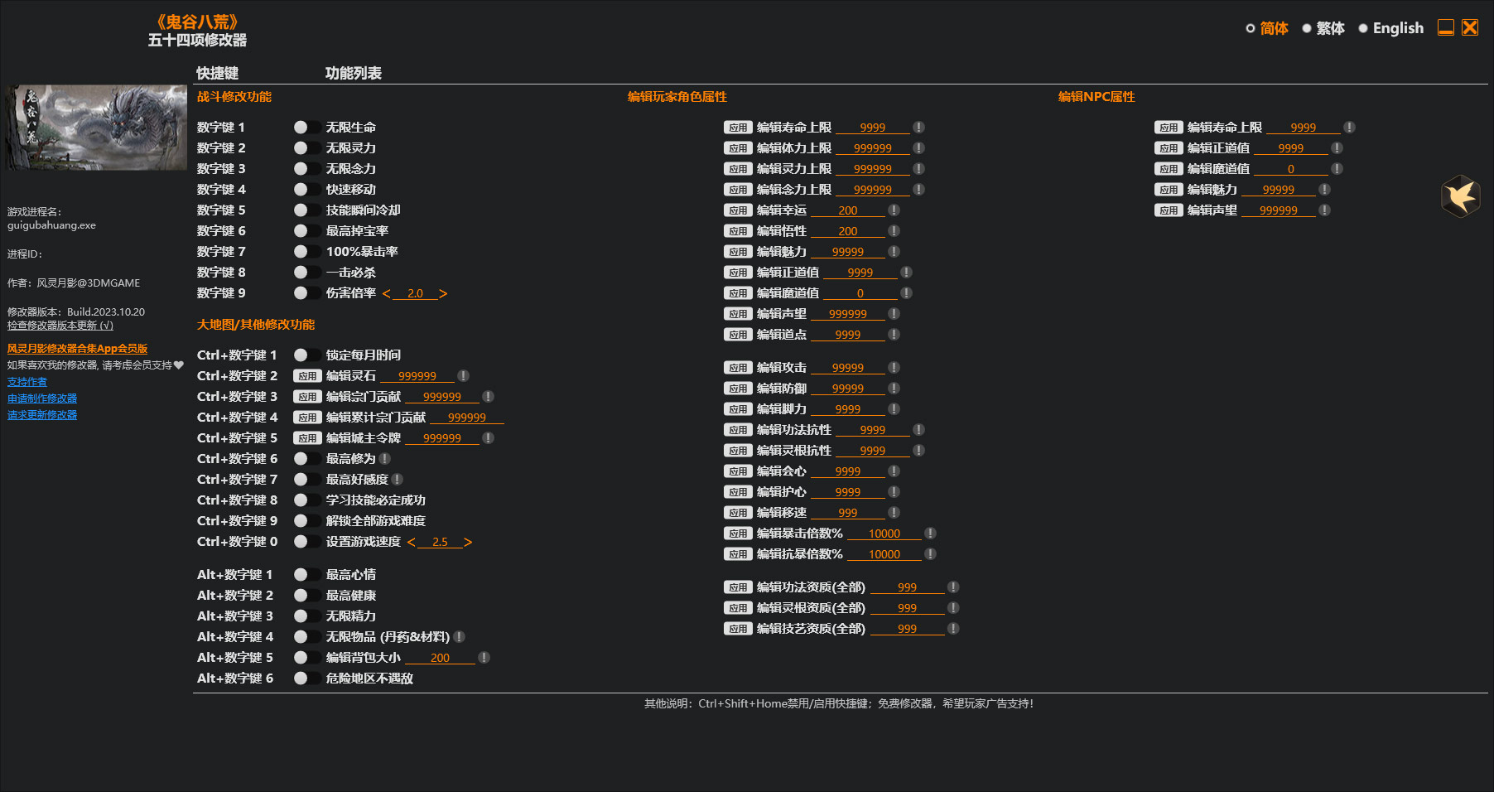
Task: Click info icon beside 编辑功法资质(全部)
Action: (x=953, y=587)
